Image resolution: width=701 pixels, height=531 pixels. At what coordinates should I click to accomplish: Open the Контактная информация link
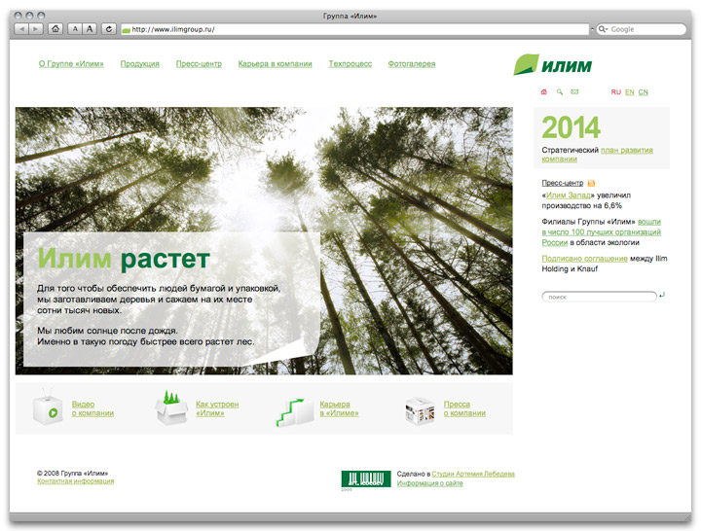[x=75, y=480]
